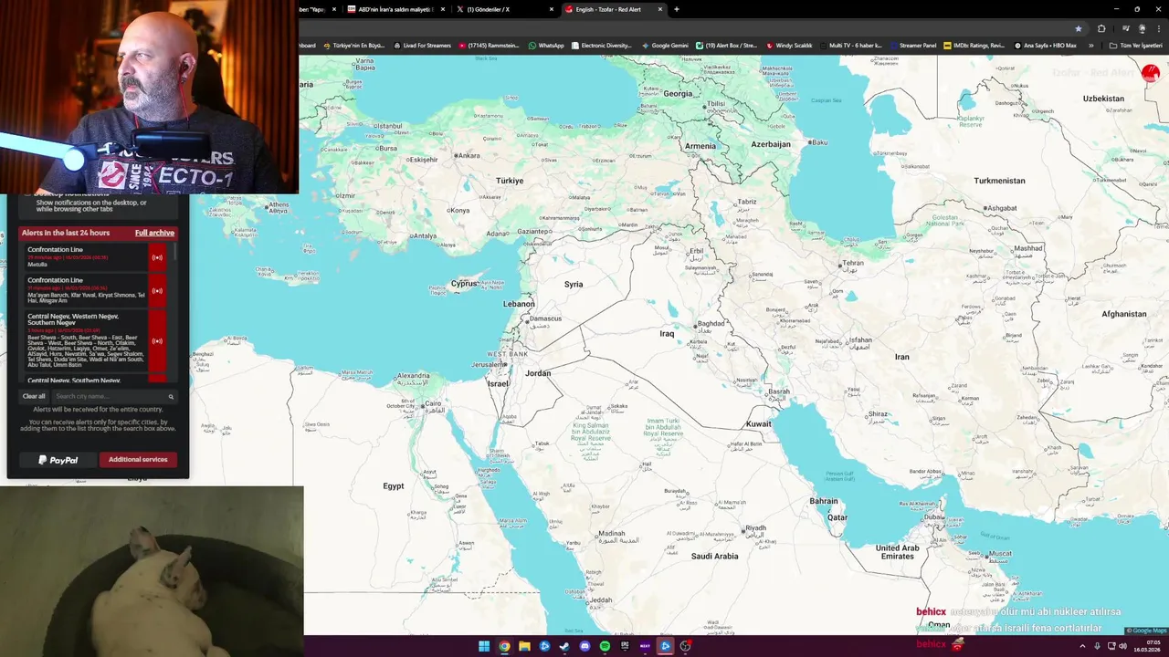Click the PayPal donate button
The width and height of the screenshot is (1169, 657).
coord(58,460)
